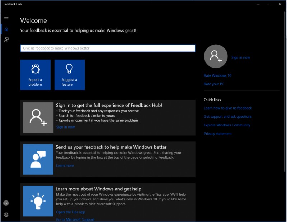Select the Home icon in the sidebar
Image resolution: width=287 pixels, height=222 pixels.
tap(6, 29)
